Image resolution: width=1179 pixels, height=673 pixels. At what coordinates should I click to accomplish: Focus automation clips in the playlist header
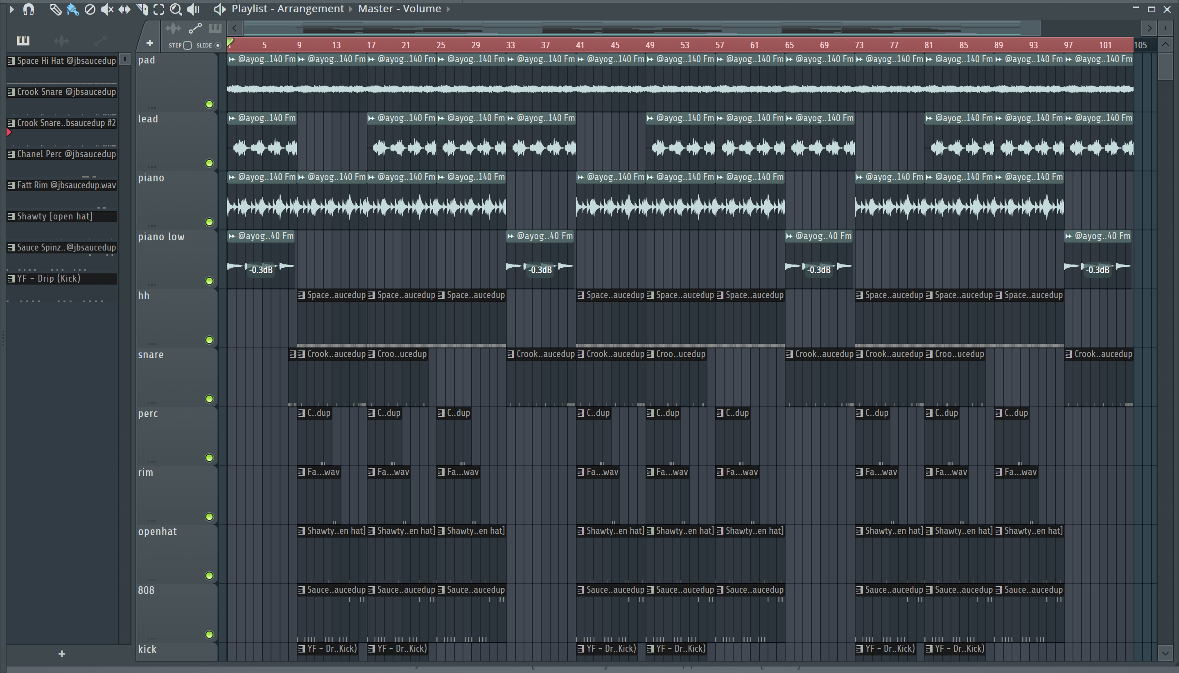(195, 29)
